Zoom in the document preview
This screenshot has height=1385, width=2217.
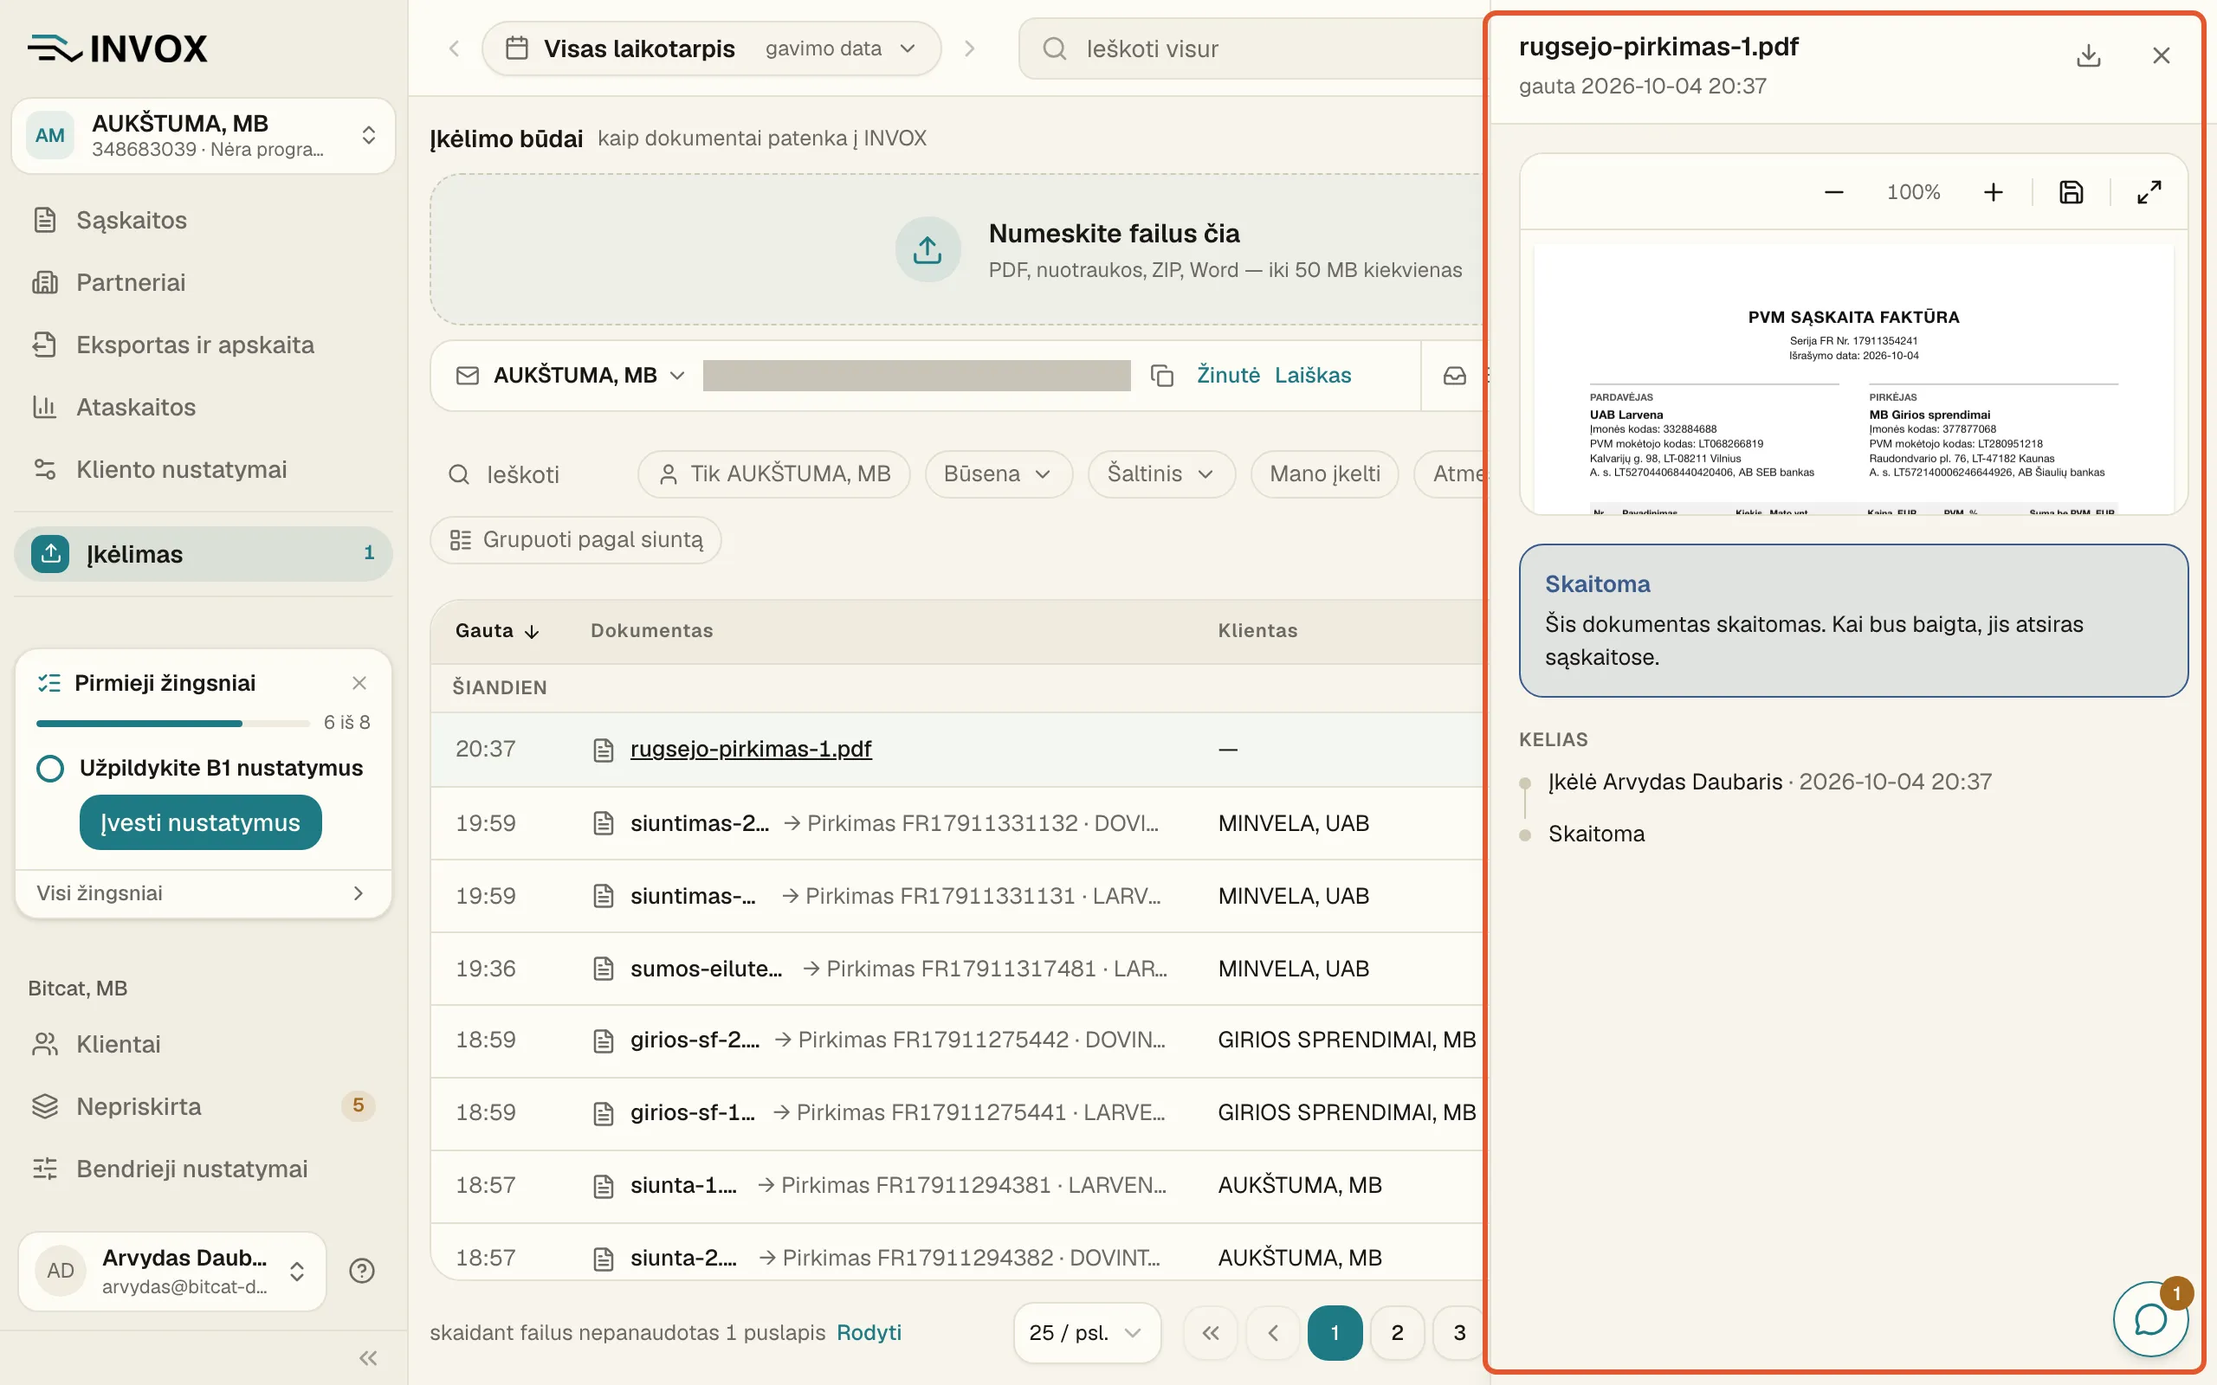[x=1994, y=192]
